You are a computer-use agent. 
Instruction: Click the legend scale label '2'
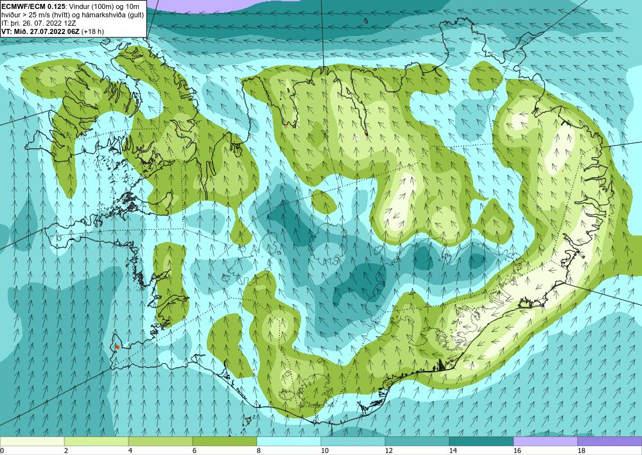tap(65, 451)
